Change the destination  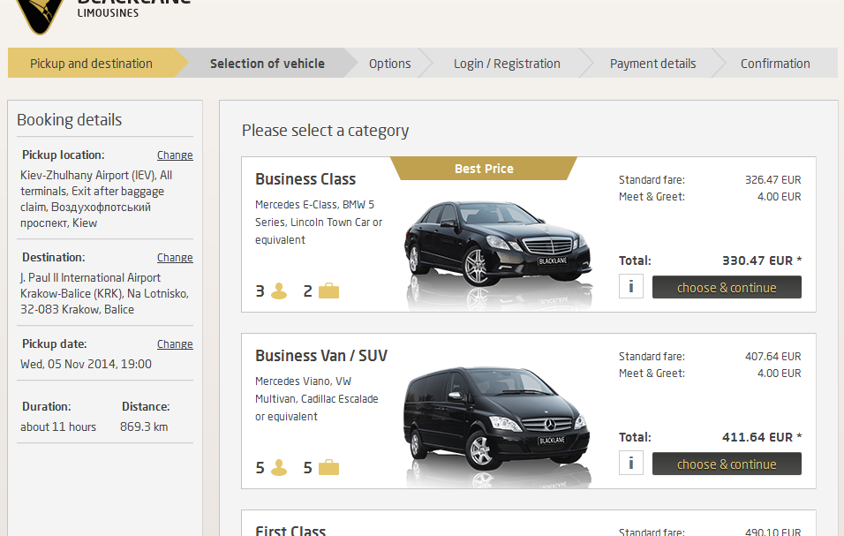(175, 258)
